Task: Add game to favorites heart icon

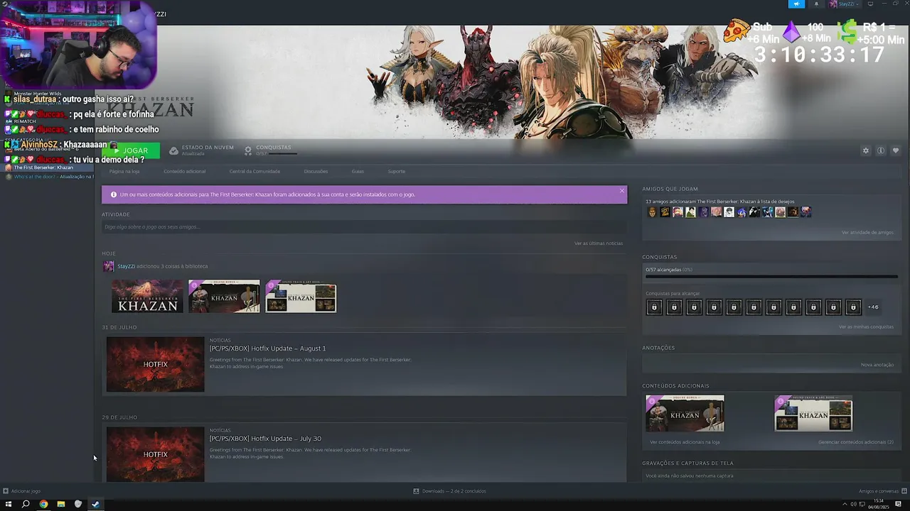Action: (x=896, y=150)
